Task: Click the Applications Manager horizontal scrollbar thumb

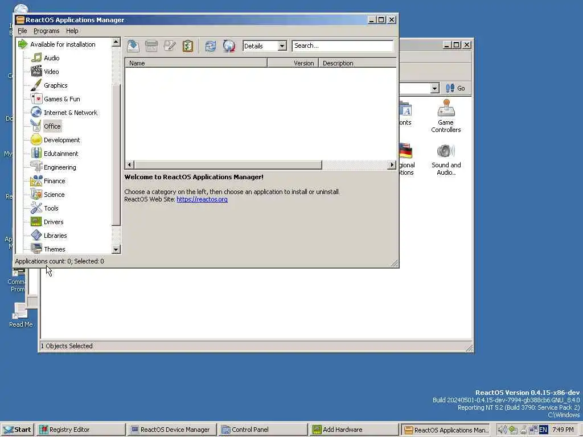Action: click(228, 164)
